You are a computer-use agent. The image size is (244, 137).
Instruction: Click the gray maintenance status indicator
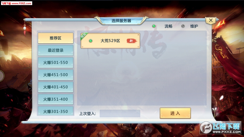[x=183, y=26]
